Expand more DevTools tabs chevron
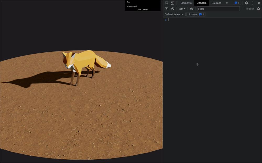Viewport: 262px width, 163px height. 227,3
